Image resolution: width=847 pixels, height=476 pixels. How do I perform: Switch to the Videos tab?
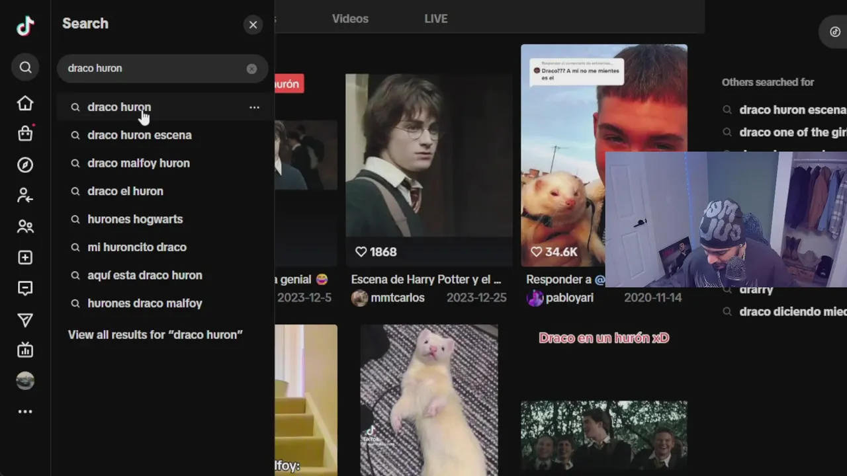pyautogui.click(x=350, y=19)
